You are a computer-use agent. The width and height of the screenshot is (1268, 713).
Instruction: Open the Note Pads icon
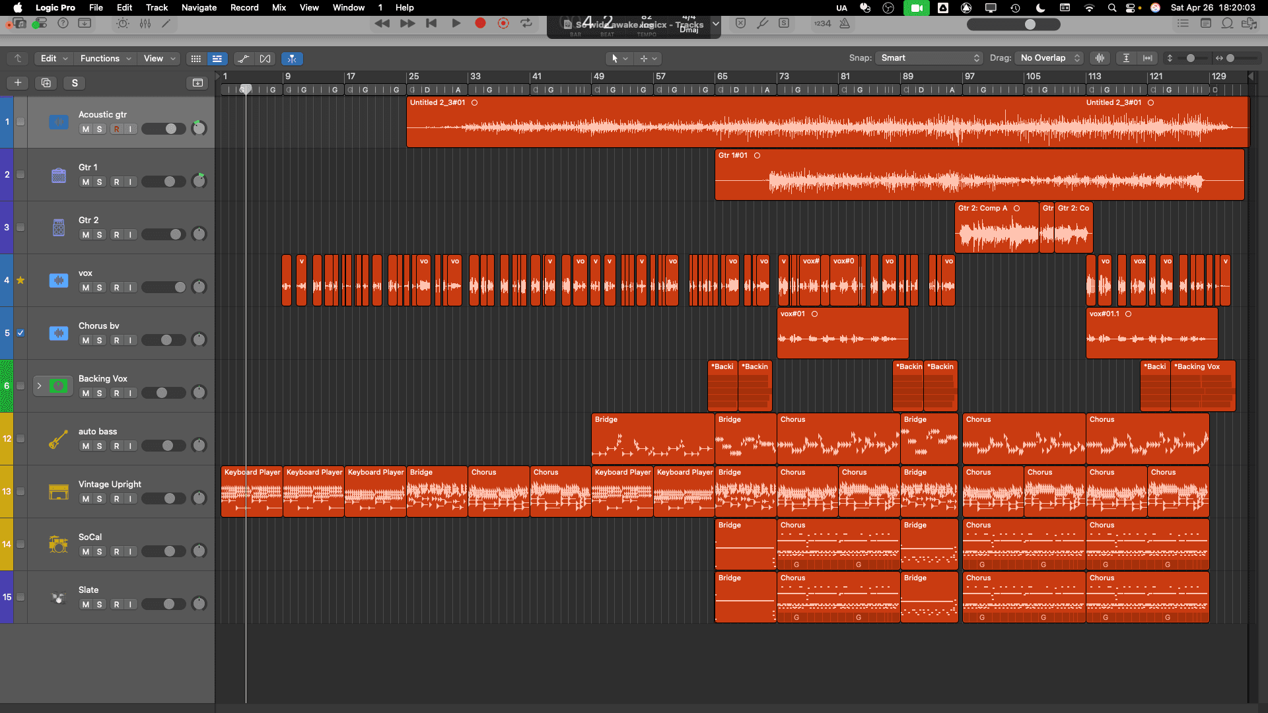pos(1206,23)
